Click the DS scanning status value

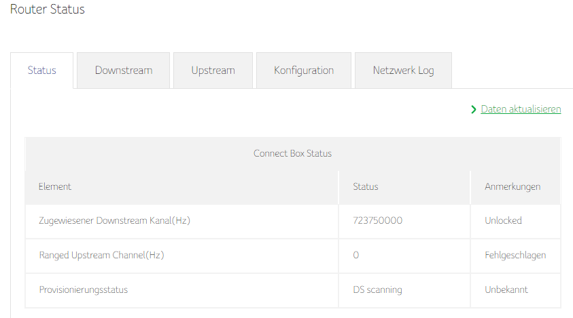click(377, 290)
